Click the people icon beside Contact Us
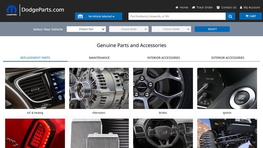The width and height of the screenshot is (263, 148). click(218, 7)
